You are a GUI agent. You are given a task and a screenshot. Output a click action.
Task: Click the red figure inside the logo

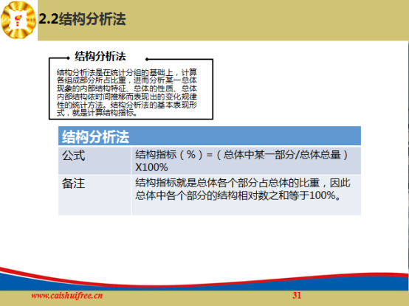[x=18, y=21]
